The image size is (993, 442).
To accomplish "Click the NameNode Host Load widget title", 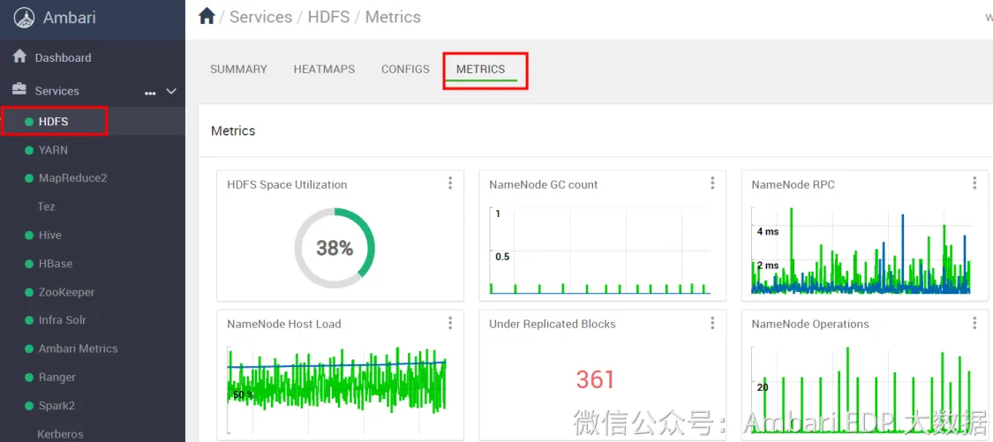I will tap(283, 324).
